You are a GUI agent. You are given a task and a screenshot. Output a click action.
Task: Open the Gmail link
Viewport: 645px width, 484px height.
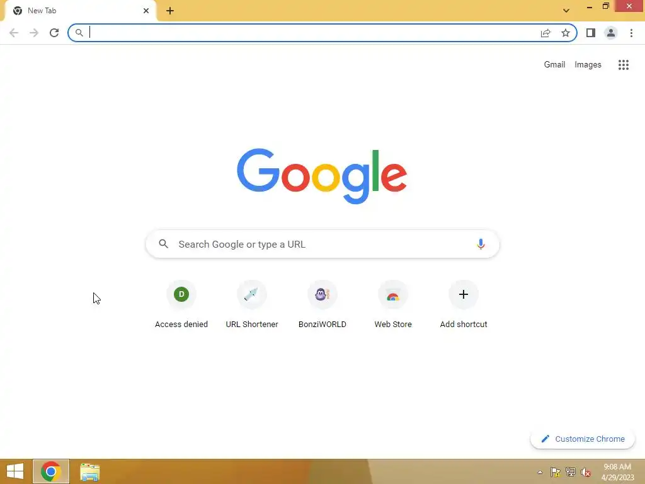[554, 65]
